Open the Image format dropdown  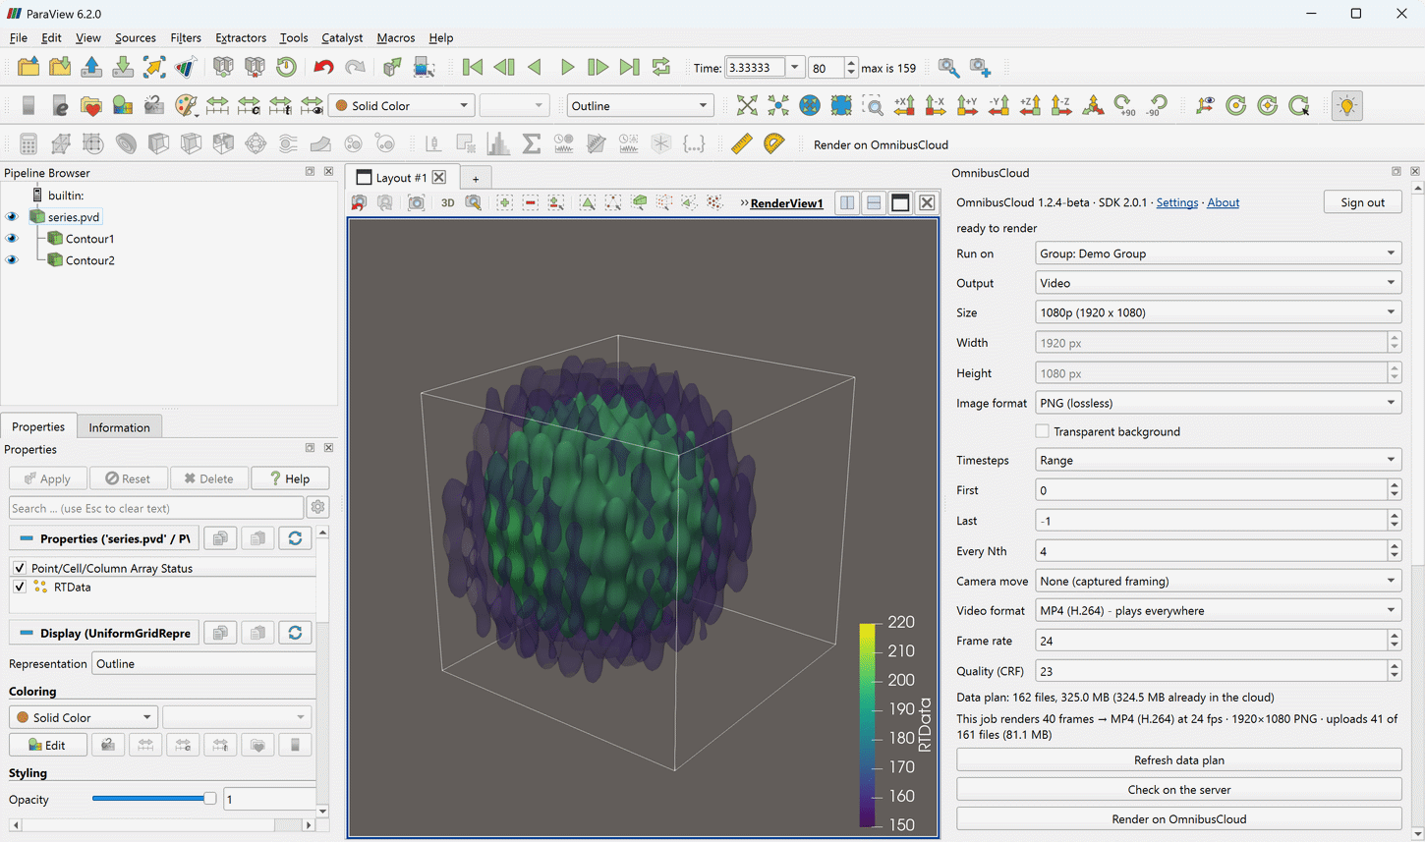(x=1218, y=403)
